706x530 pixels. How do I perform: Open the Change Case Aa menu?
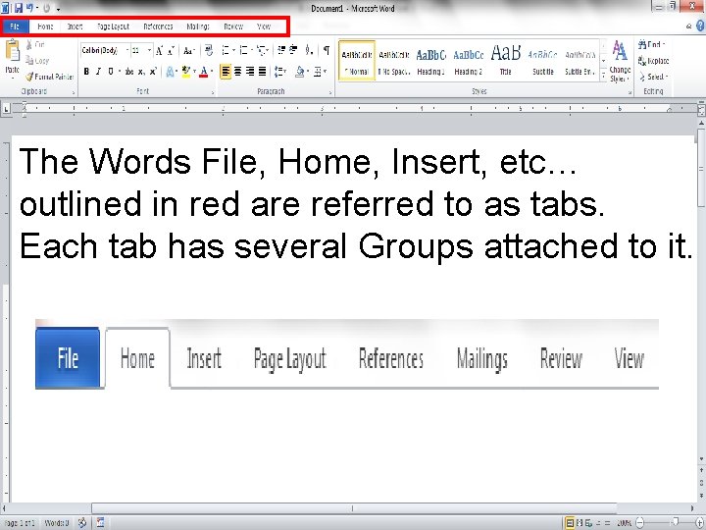tap(188, 51)
